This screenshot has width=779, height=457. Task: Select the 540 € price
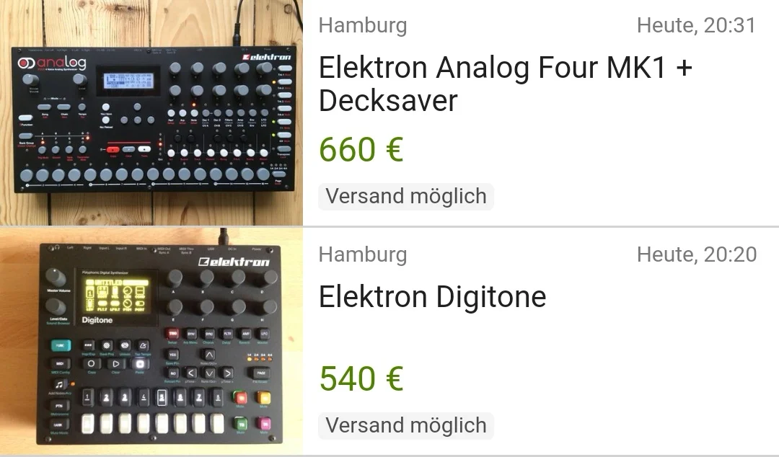(x=361, y=378)
